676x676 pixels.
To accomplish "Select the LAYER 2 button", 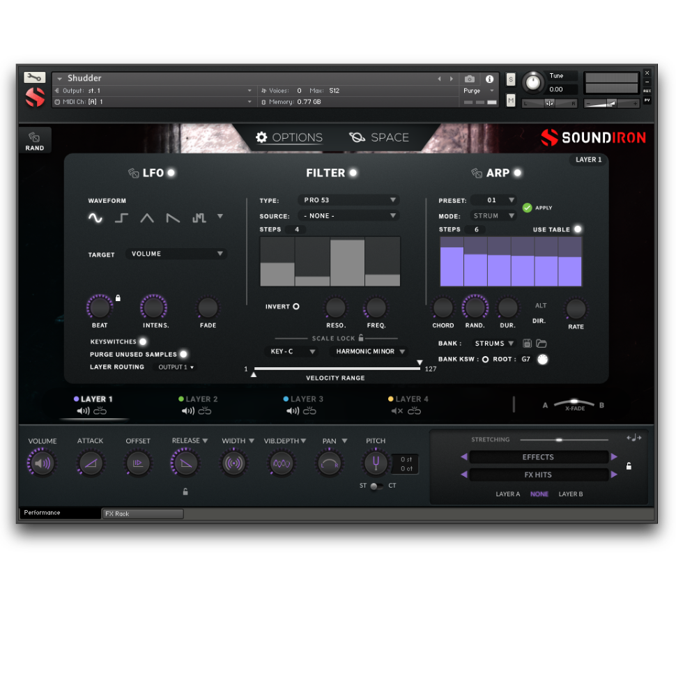I will click(198, 399).
